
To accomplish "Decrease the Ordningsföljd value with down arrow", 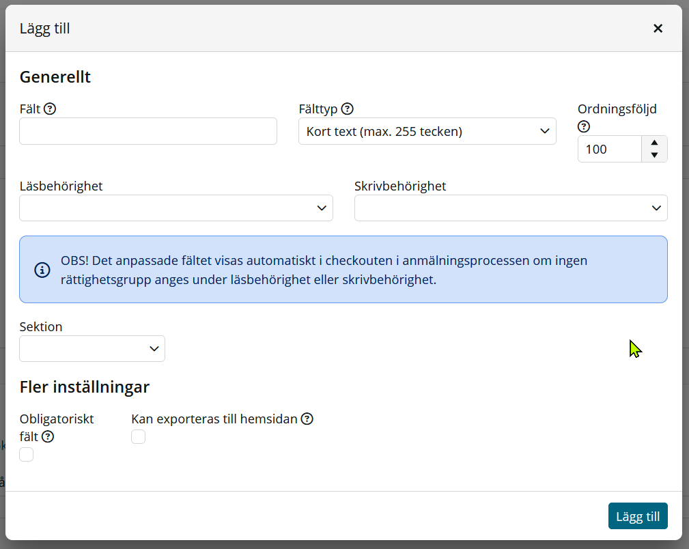I will [x=654, y=155].
